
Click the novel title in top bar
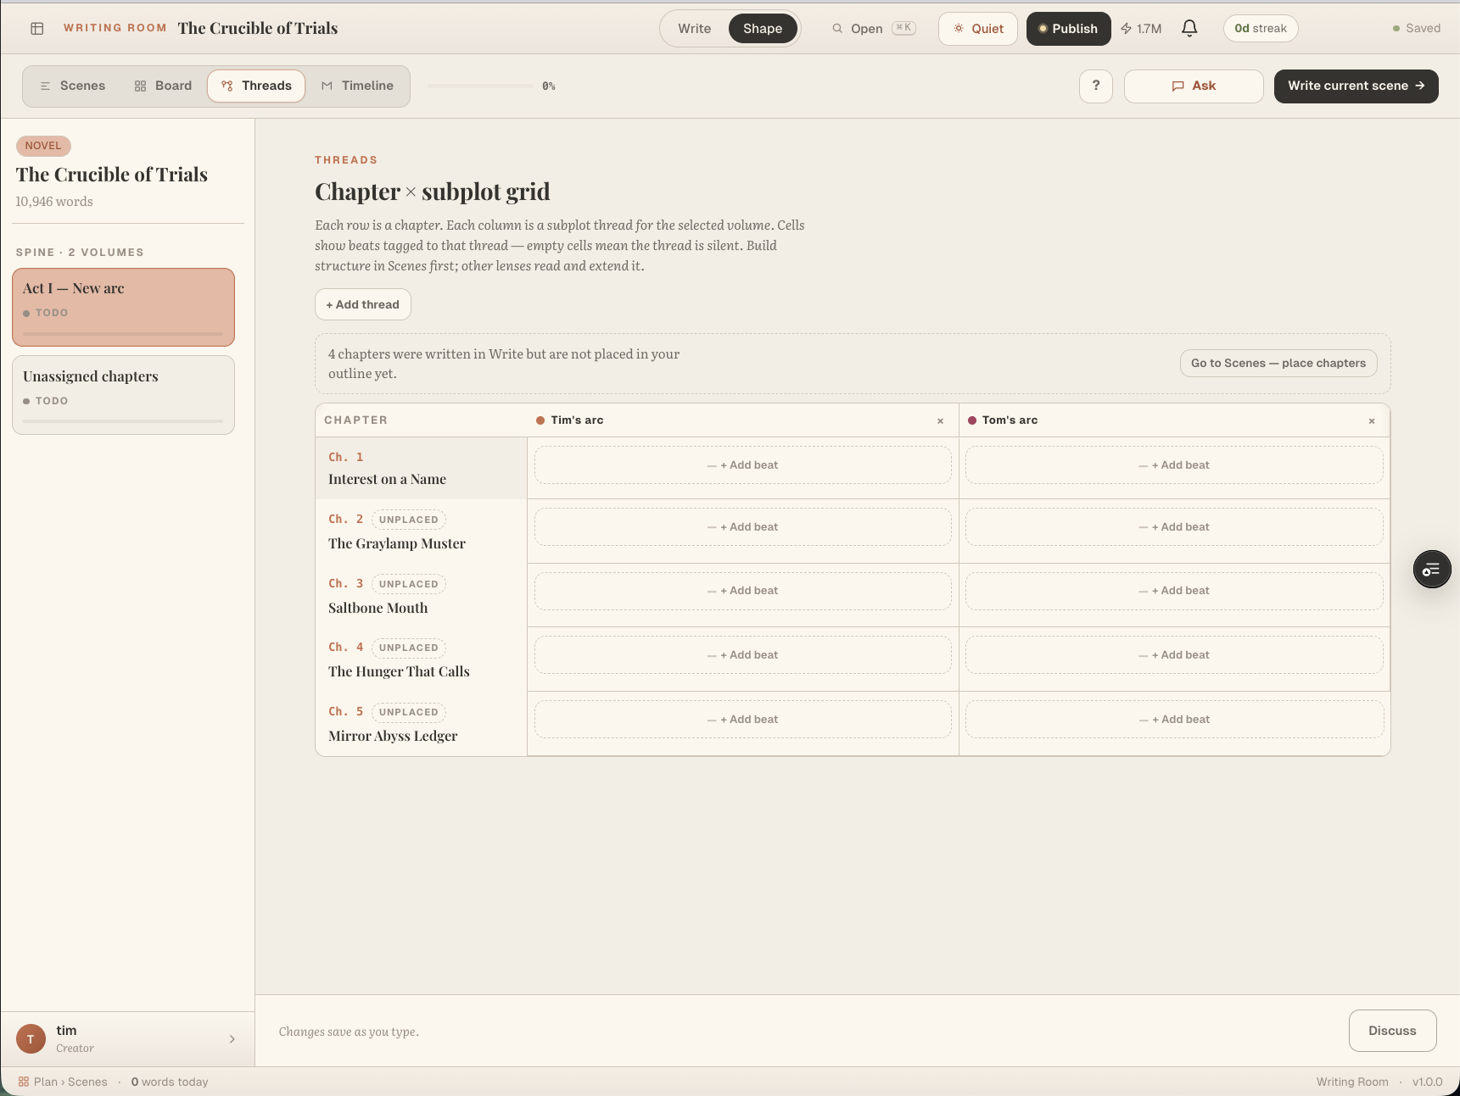258,29
